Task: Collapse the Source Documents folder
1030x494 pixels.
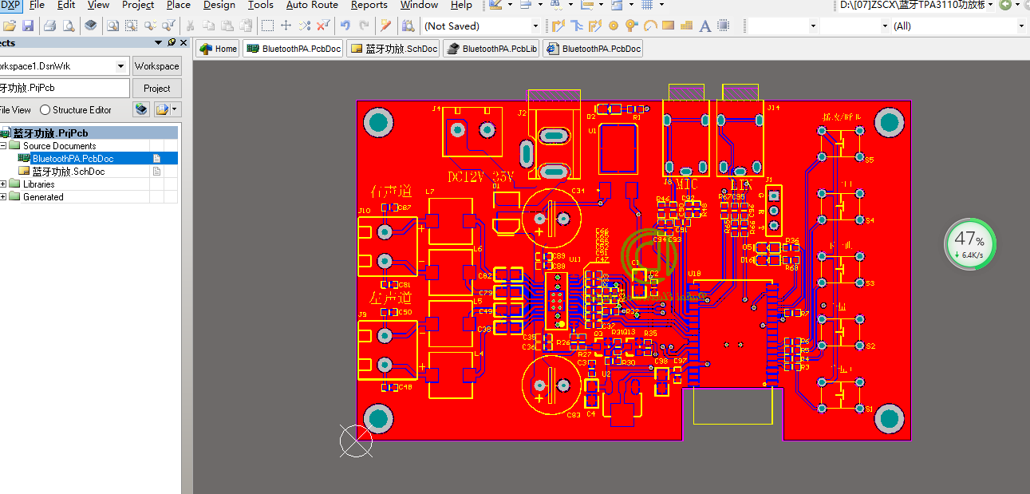Action: pos(3,146)
